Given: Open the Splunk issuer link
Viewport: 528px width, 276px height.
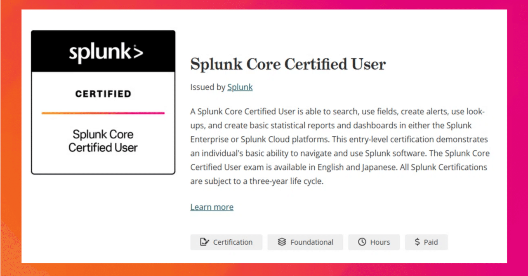Looking at the screenshot, I should point(240,87).
